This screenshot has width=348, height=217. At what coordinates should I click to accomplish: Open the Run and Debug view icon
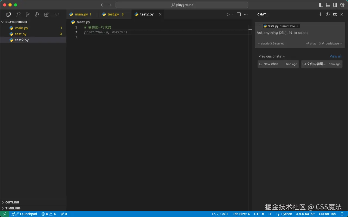(x=37, y=14)
